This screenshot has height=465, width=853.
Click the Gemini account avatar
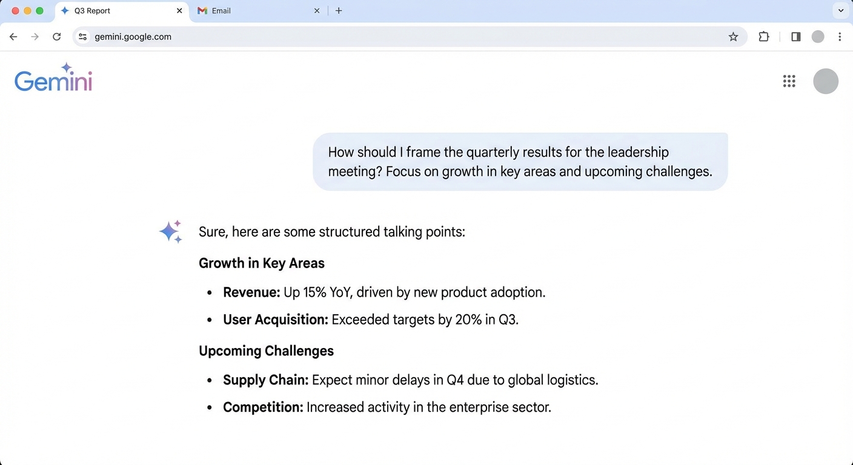pos(825,81)
